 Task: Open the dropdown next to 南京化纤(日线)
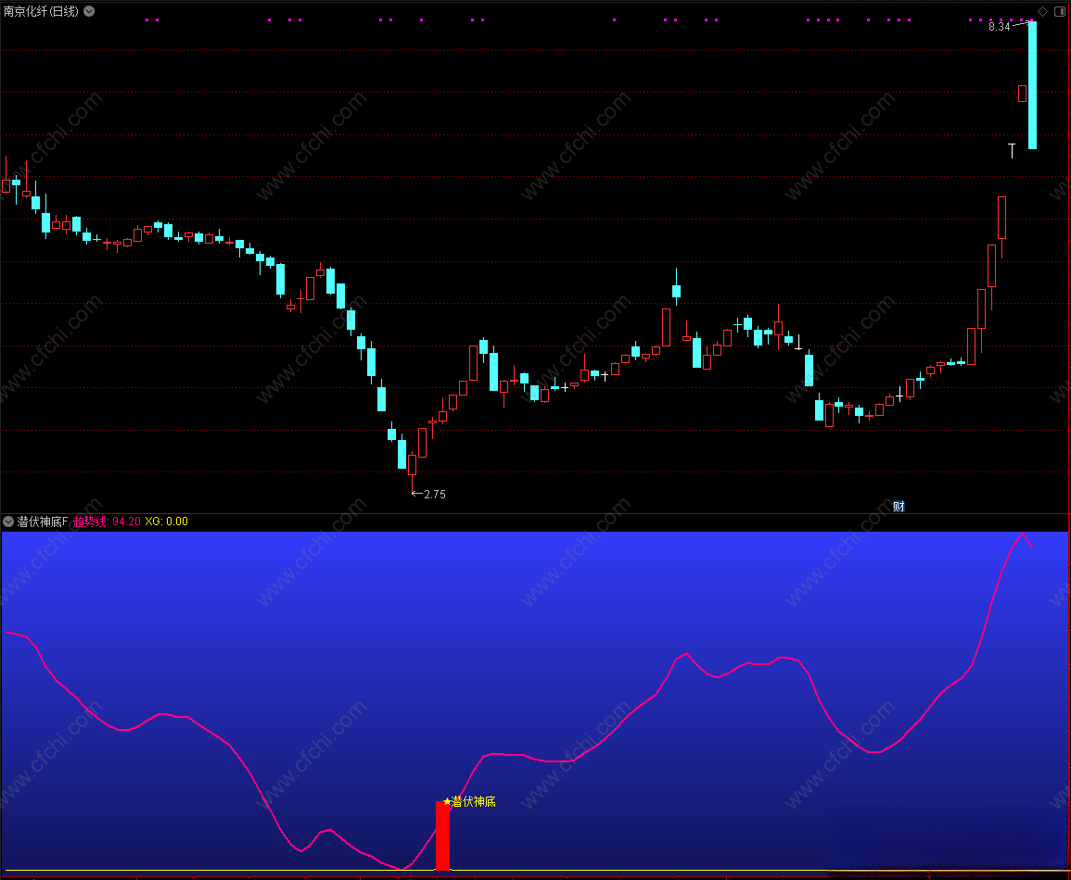[x=89, y=11]
